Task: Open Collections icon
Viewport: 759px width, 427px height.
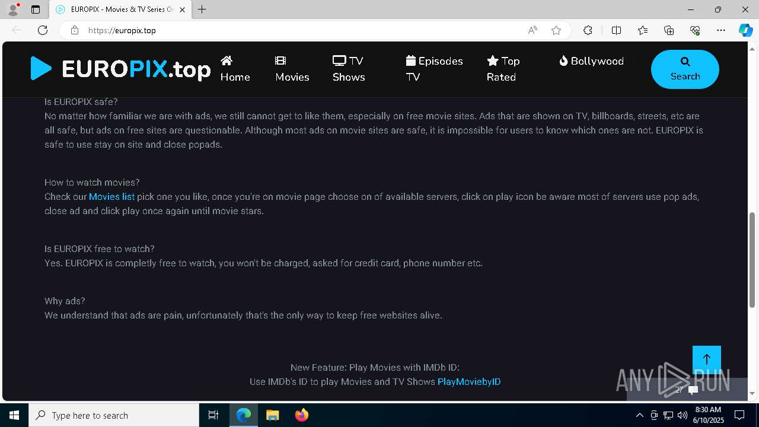Action: [x=669, y=30]
